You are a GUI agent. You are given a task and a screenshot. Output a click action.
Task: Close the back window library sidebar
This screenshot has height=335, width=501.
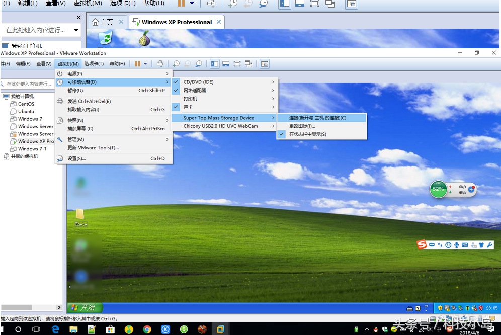[x=78, y=18]
